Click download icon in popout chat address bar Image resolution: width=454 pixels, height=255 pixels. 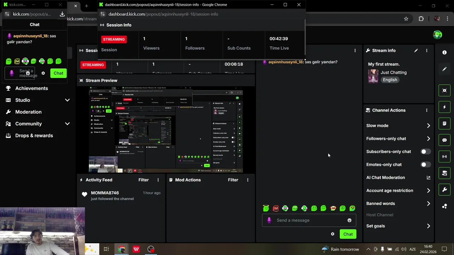point(62,14)
